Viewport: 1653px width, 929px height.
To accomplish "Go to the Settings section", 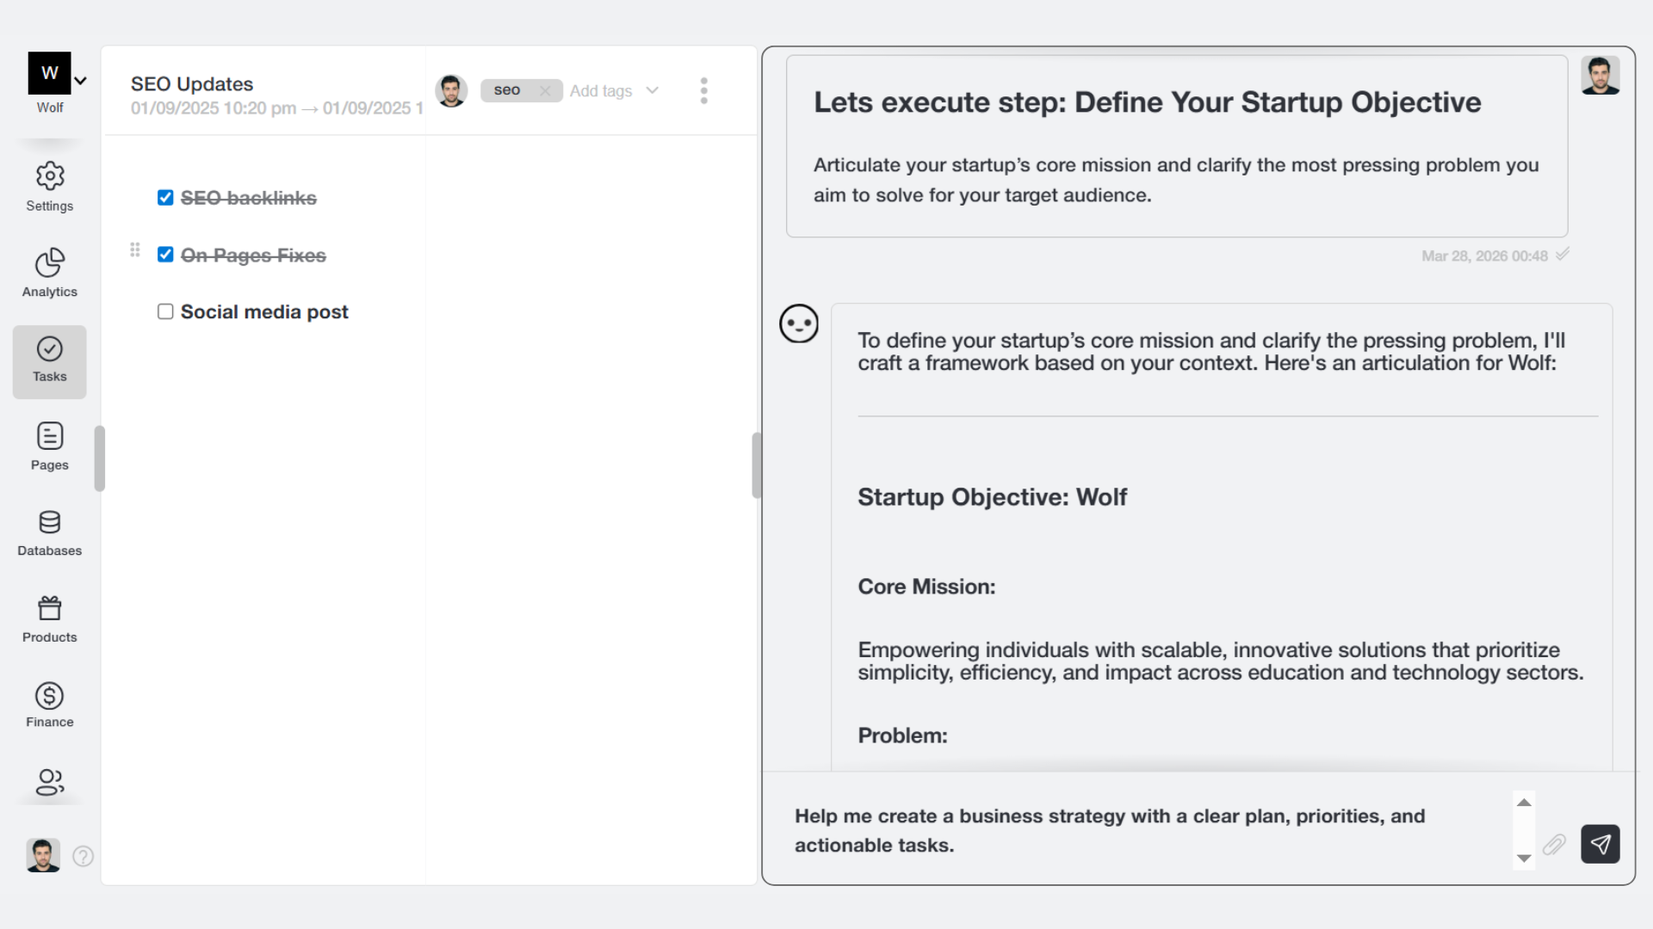I will click(49, 187).
